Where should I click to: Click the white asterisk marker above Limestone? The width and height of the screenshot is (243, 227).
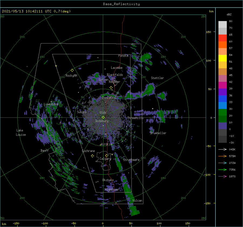(51, 102)
